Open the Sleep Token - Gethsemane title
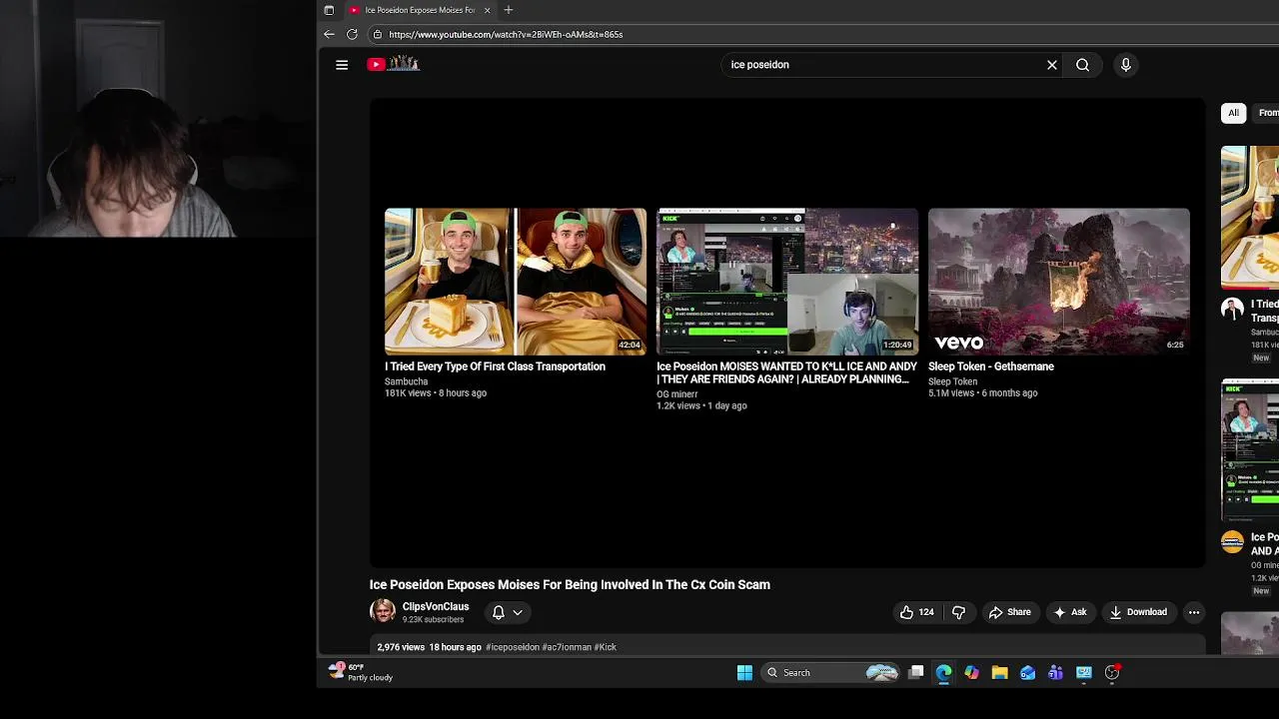The height and width of the screenshot is (719, 1279). click(991, 366)
